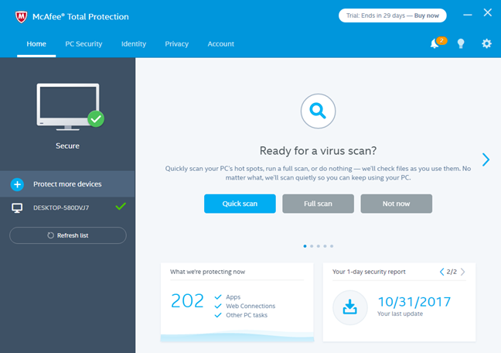
Task: Click Protect more devices
Action: point(67,184)
